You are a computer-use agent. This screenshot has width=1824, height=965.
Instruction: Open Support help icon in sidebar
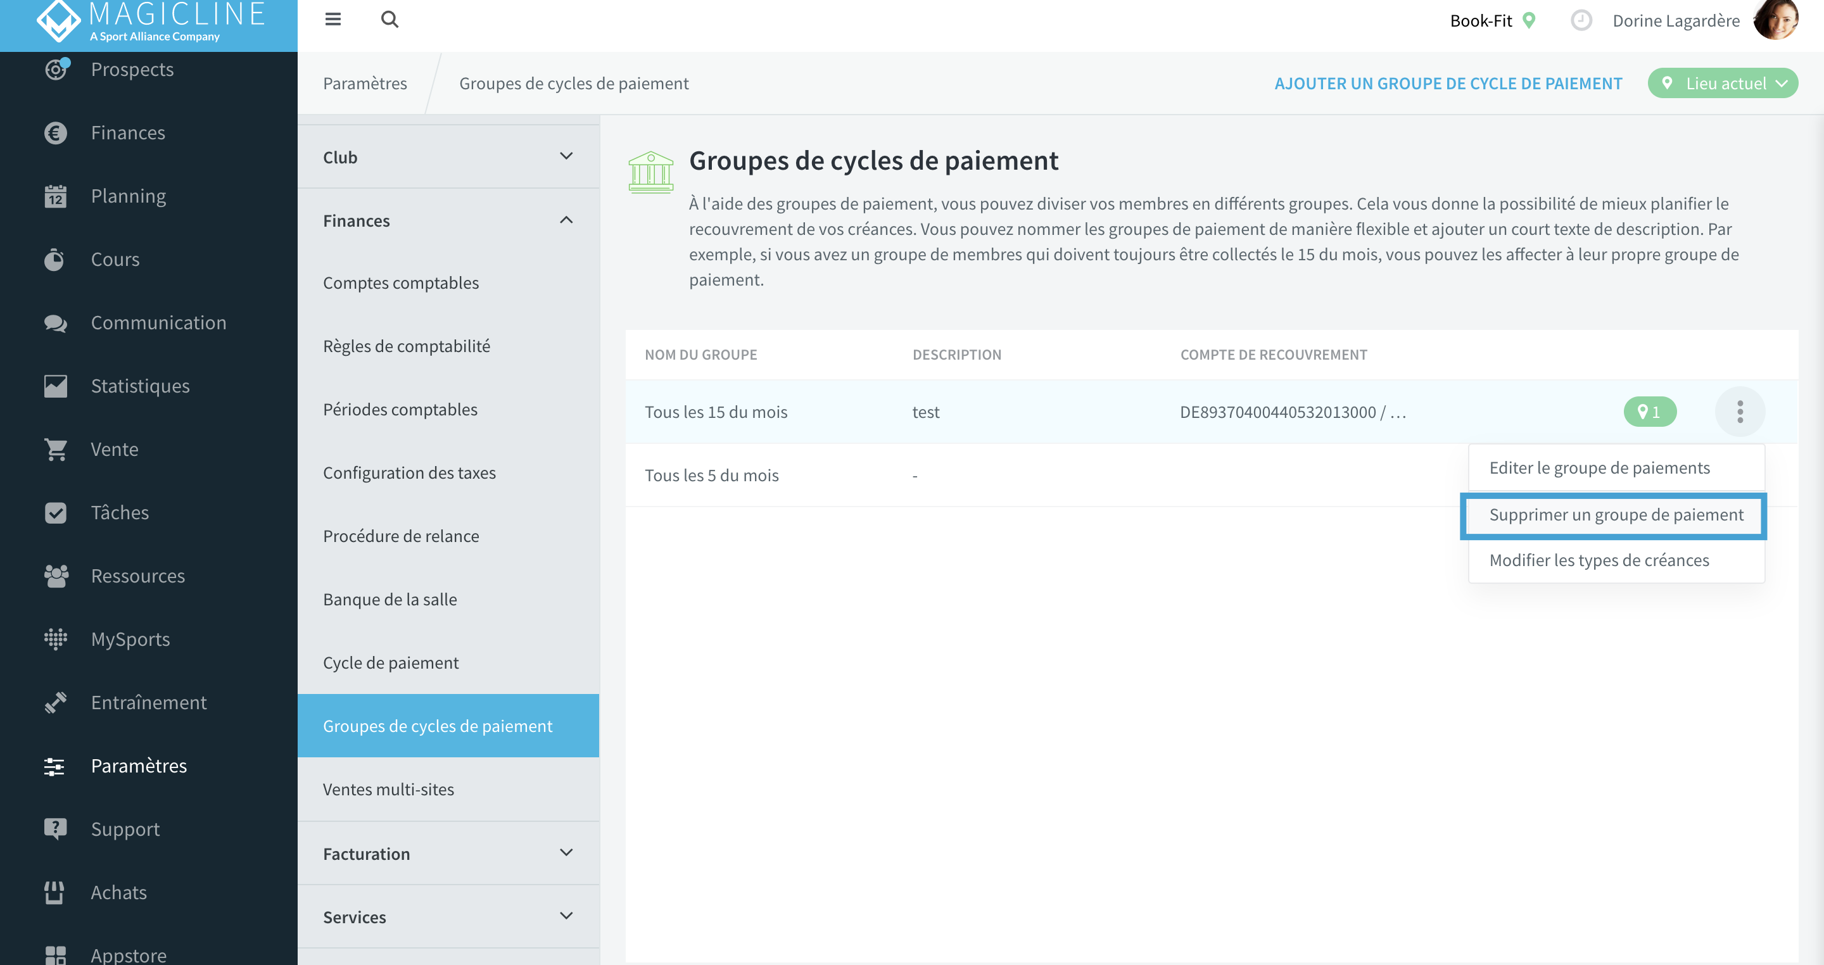coord(55,829)
